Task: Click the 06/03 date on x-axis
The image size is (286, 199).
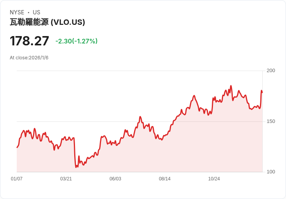Action: 115,179
